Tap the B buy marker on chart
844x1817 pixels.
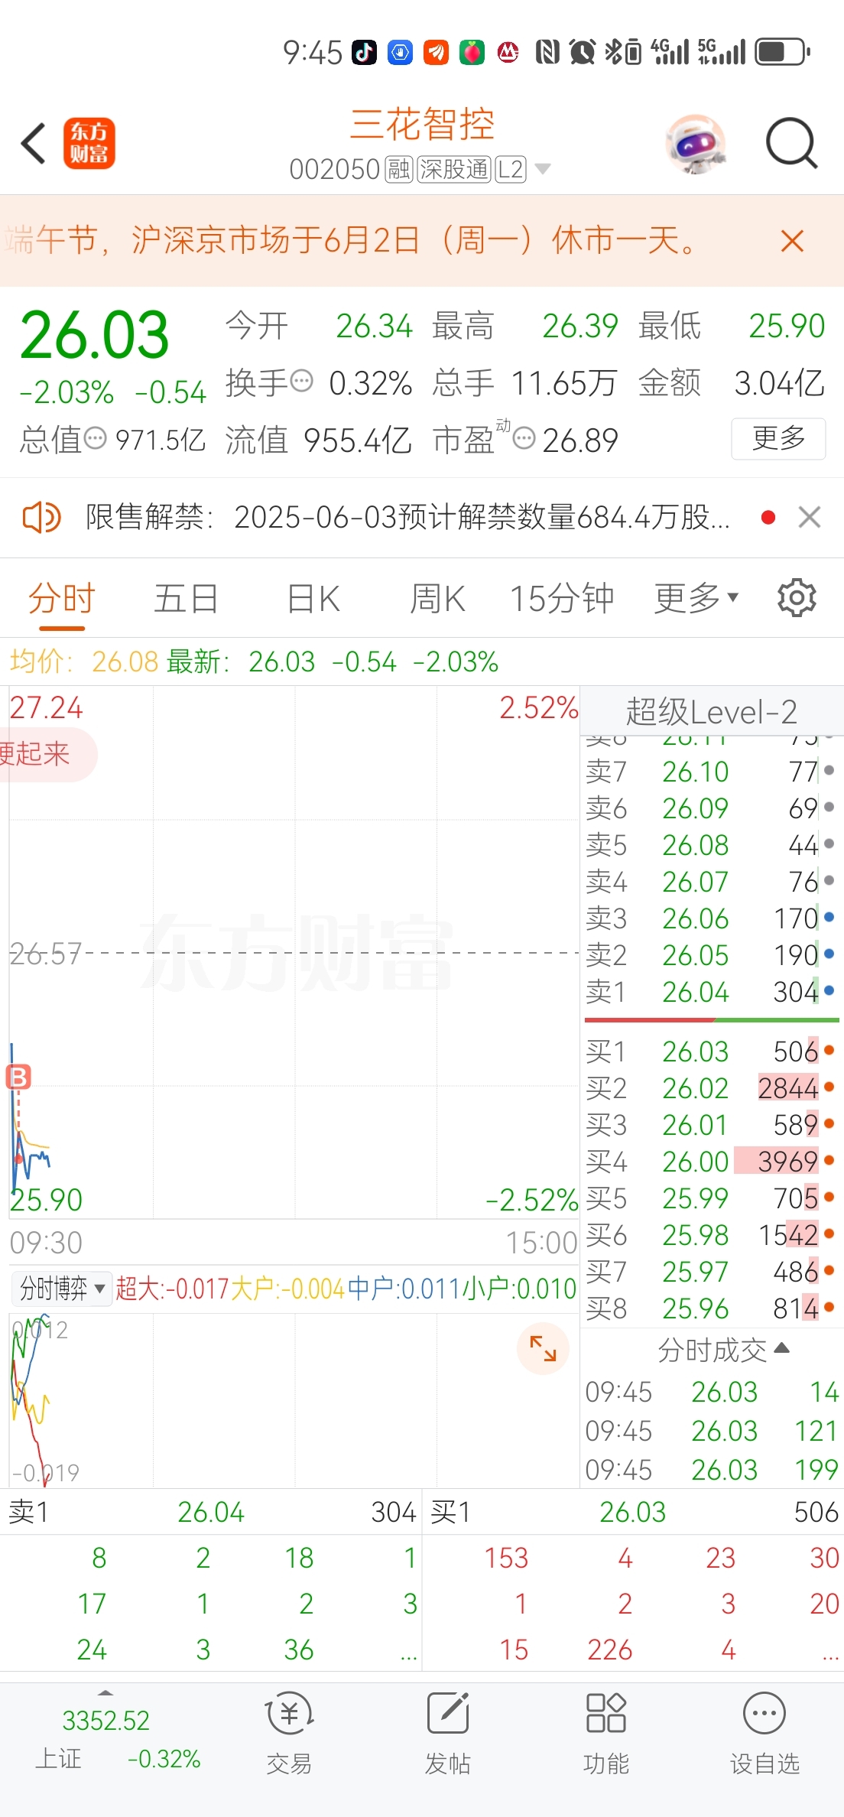tap(18, 1077)
